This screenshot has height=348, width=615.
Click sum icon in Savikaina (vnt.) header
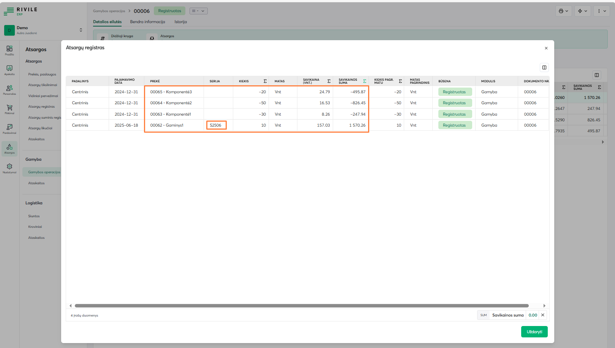[x=329, y=81]
